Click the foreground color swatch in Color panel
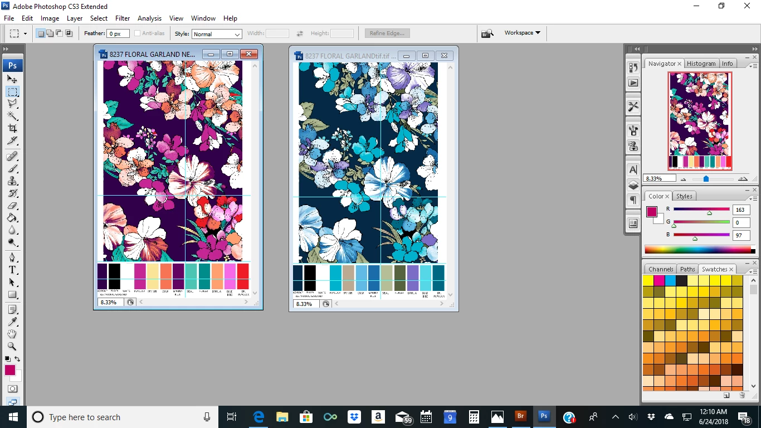761x428 pixels. point(652,212)
